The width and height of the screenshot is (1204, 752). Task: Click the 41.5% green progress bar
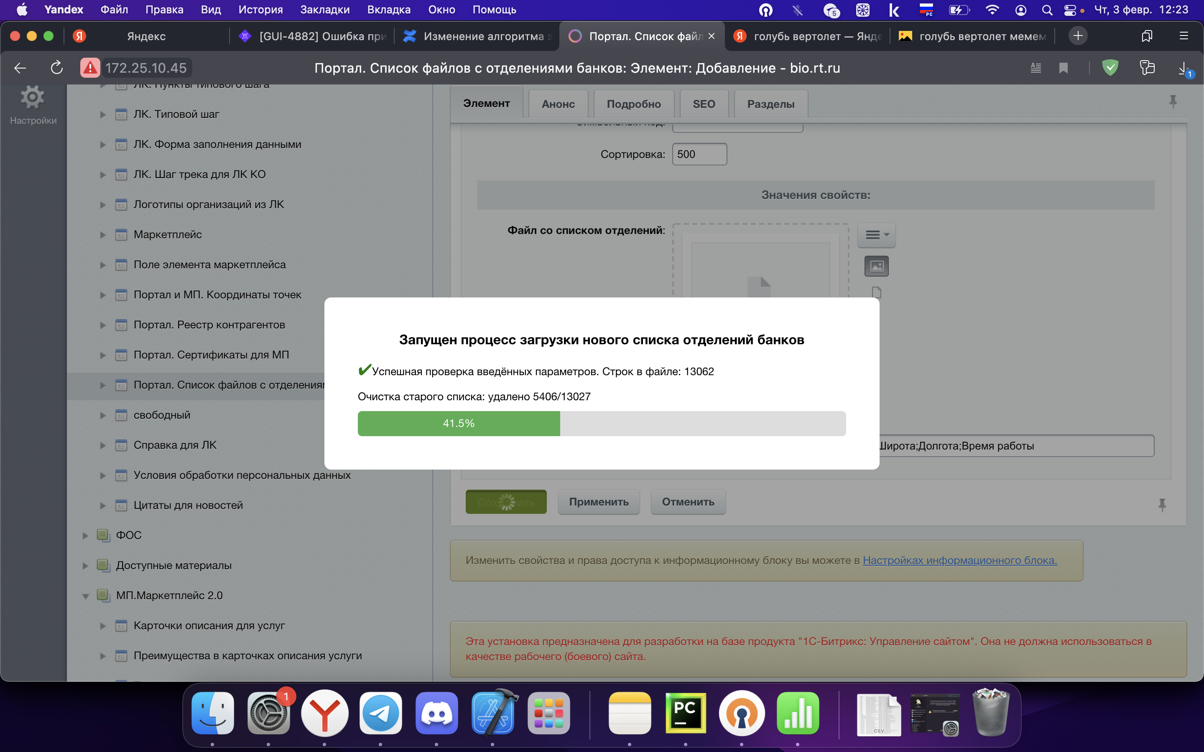coord(459,424)
